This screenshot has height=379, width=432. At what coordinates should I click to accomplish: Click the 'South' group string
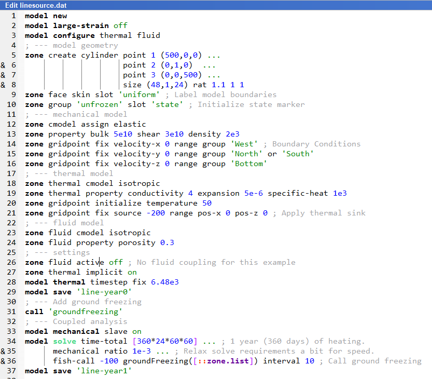[x=298, y=154]
